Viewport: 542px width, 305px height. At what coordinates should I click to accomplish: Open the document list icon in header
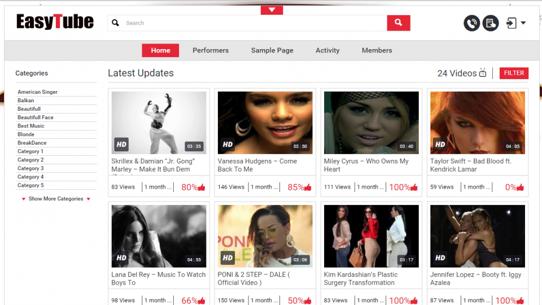pos(491,23)
